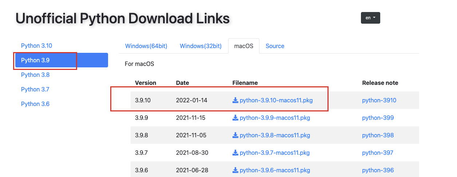457x177 pixels.
Task: Click date 2021-08-30
Action: pyautogui.click(x=192, y=153)
